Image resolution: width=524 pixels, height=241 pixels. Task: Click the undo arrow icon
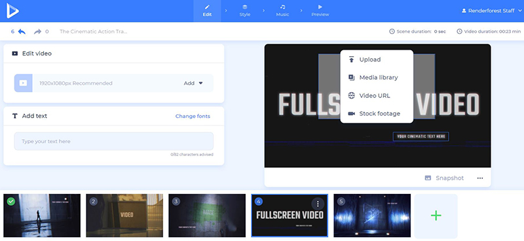click(22, 31)
